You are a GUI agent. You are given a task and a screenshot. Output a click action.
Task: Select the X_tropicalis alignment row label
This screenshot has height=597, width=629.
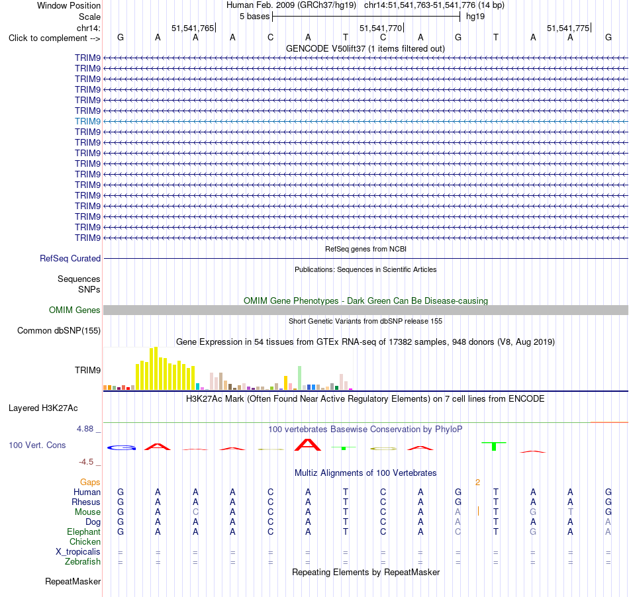(x=78, y=552)
